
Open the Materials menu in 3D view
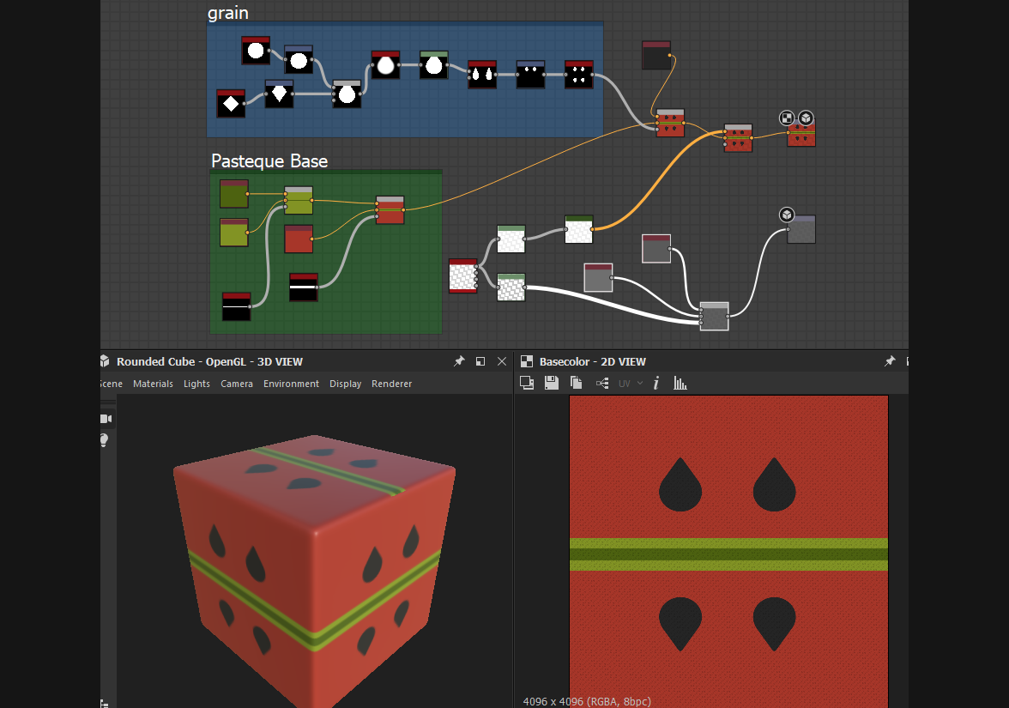point(153,384)
